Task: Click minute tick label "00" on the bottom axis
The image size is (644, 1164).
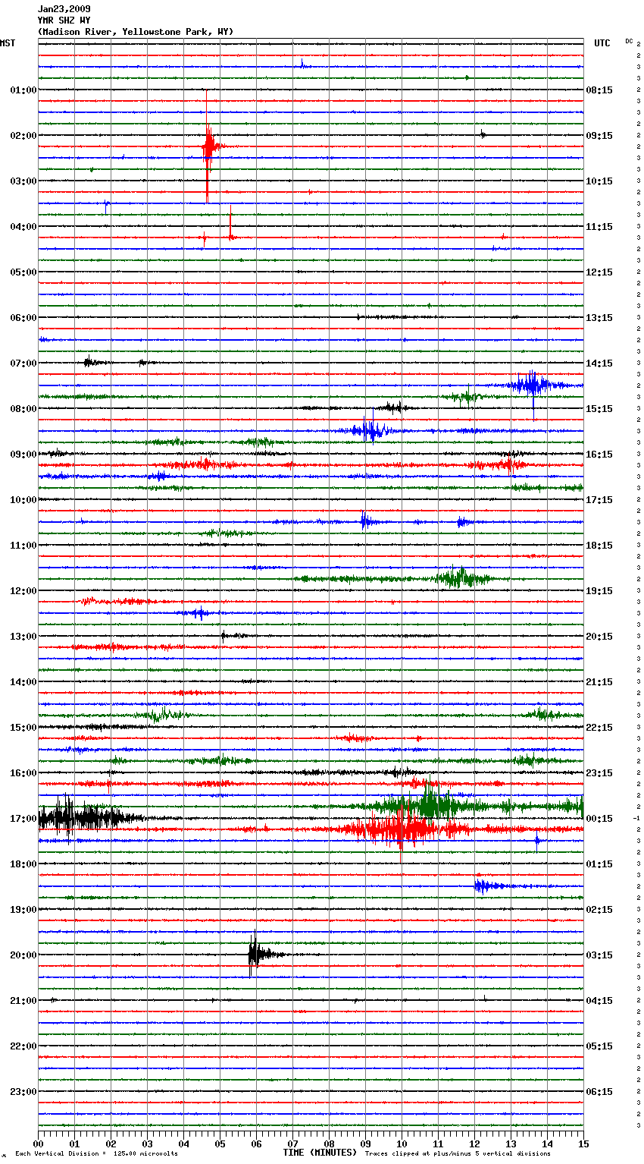Action: tap(39, 1144)
